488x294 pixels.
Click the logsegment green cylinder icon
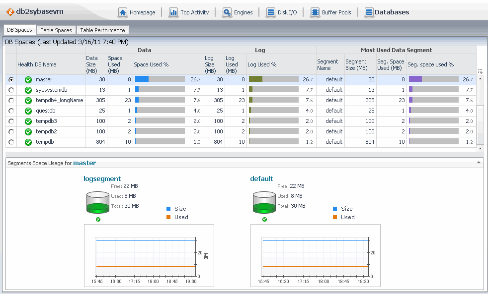pyautogui.click(x=97, y=203)
